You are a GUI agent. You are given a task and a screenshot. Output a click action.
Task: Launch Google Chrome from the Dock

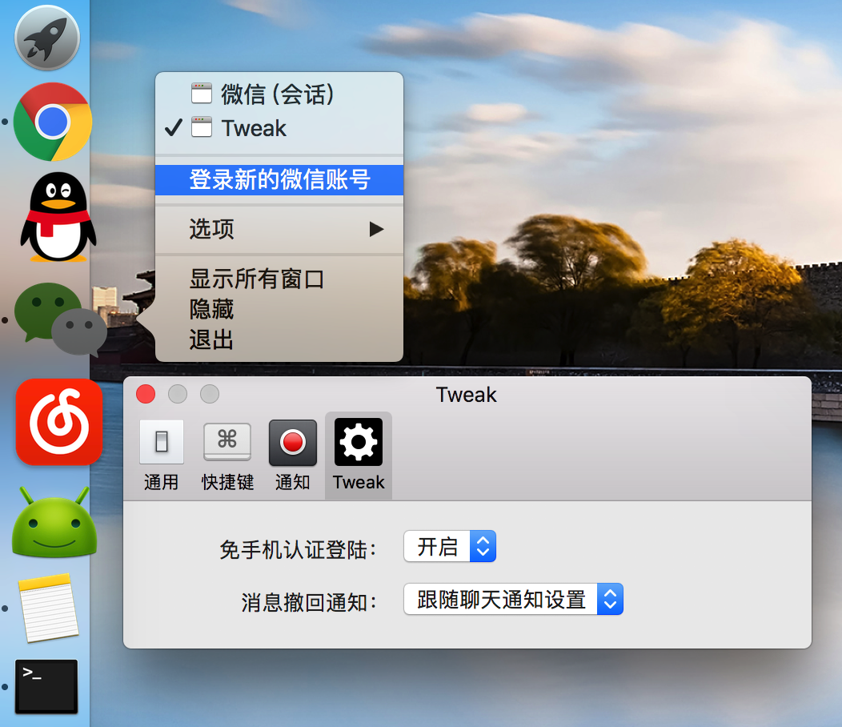tap(53, 122)
